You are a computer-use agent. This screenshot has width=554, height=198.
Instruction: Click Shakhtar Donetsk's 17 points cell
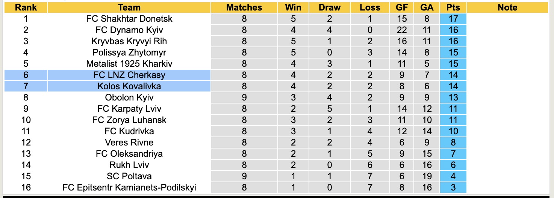click(x=453, y=19)
